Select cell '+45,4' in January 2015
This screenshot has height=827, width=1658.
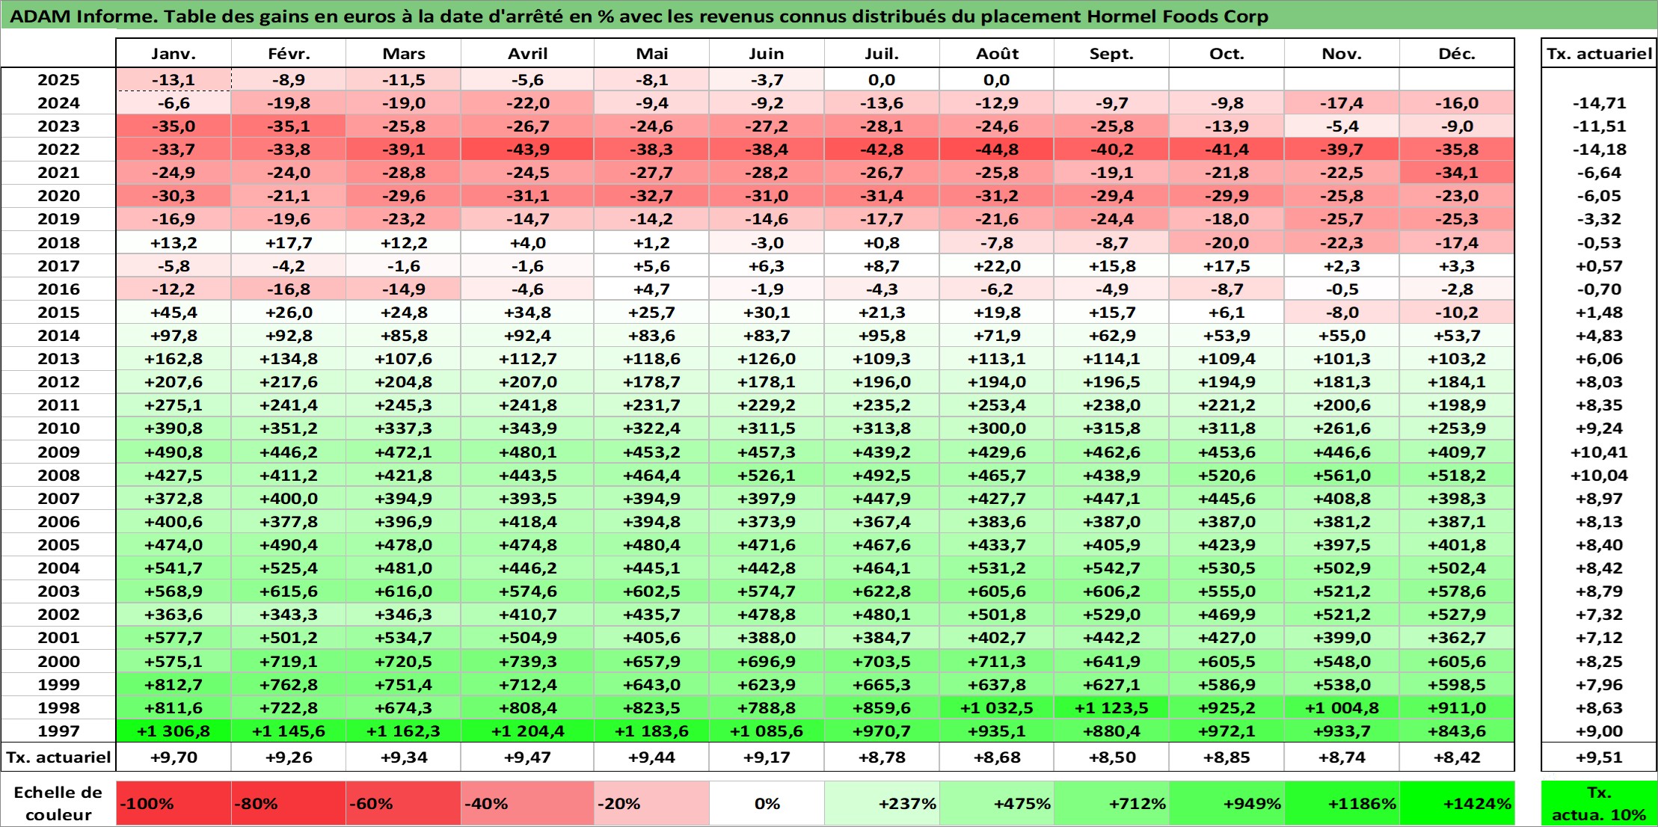pyautogui.click(x=174, y=313)
